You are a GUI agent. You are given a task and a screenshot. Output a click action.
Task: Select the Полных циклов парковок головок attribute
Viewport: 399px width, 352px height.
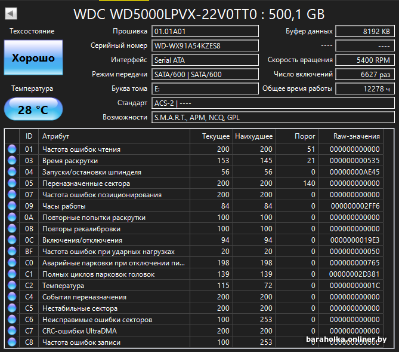tap(98, 274)
